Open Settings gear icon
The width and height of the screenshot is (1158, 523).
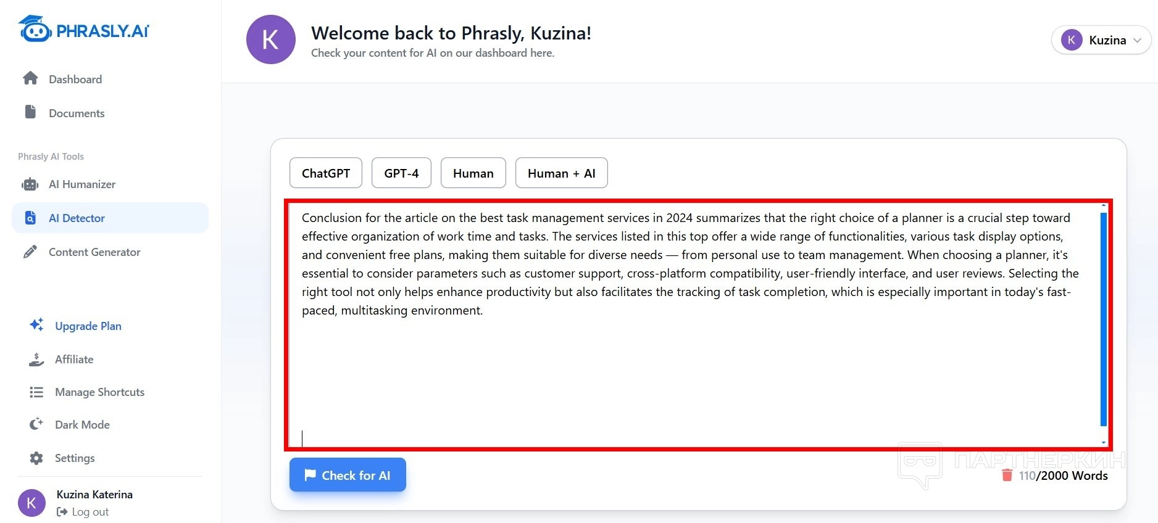pos(36,458)
